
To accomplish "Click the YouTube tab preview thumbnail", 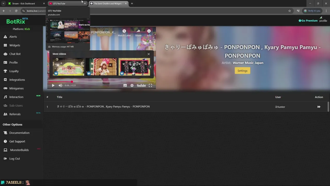I will [68, 30].
